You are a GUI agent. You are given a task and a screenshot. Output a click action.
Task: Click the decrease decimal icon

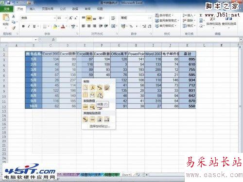point(149,26)
